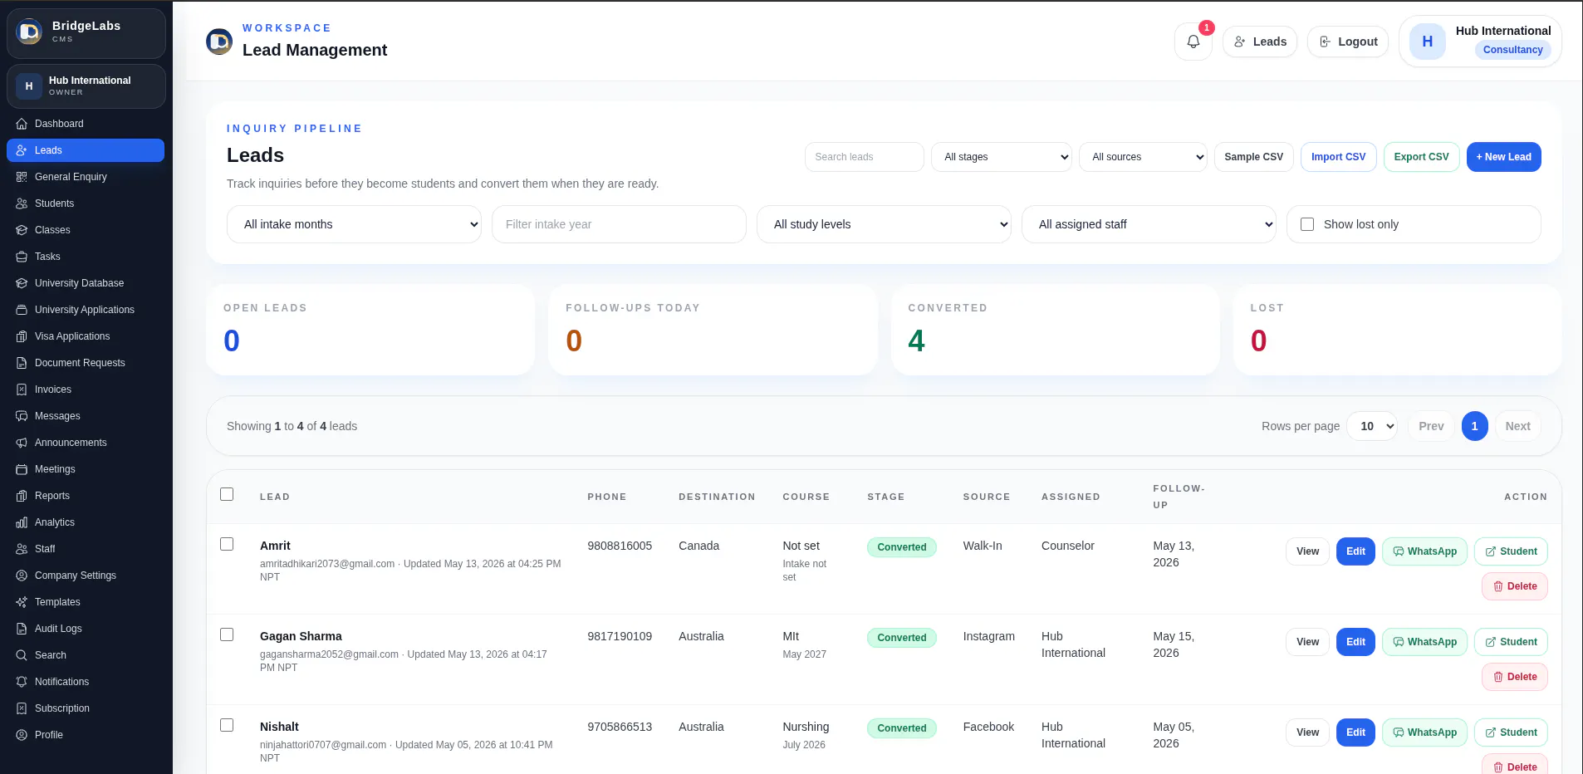Click the Classes graduation cap icon

22,230
